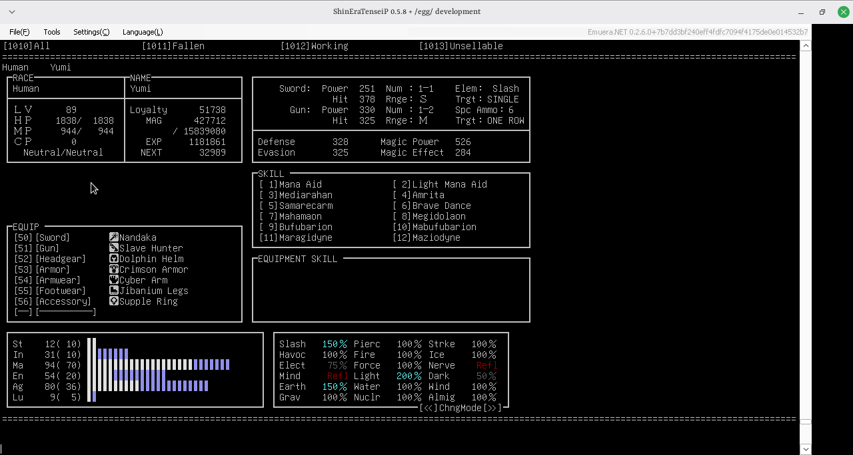Click the Earth 150% resistance value
This screenshot has height=455, width=853.
point(334,386)
